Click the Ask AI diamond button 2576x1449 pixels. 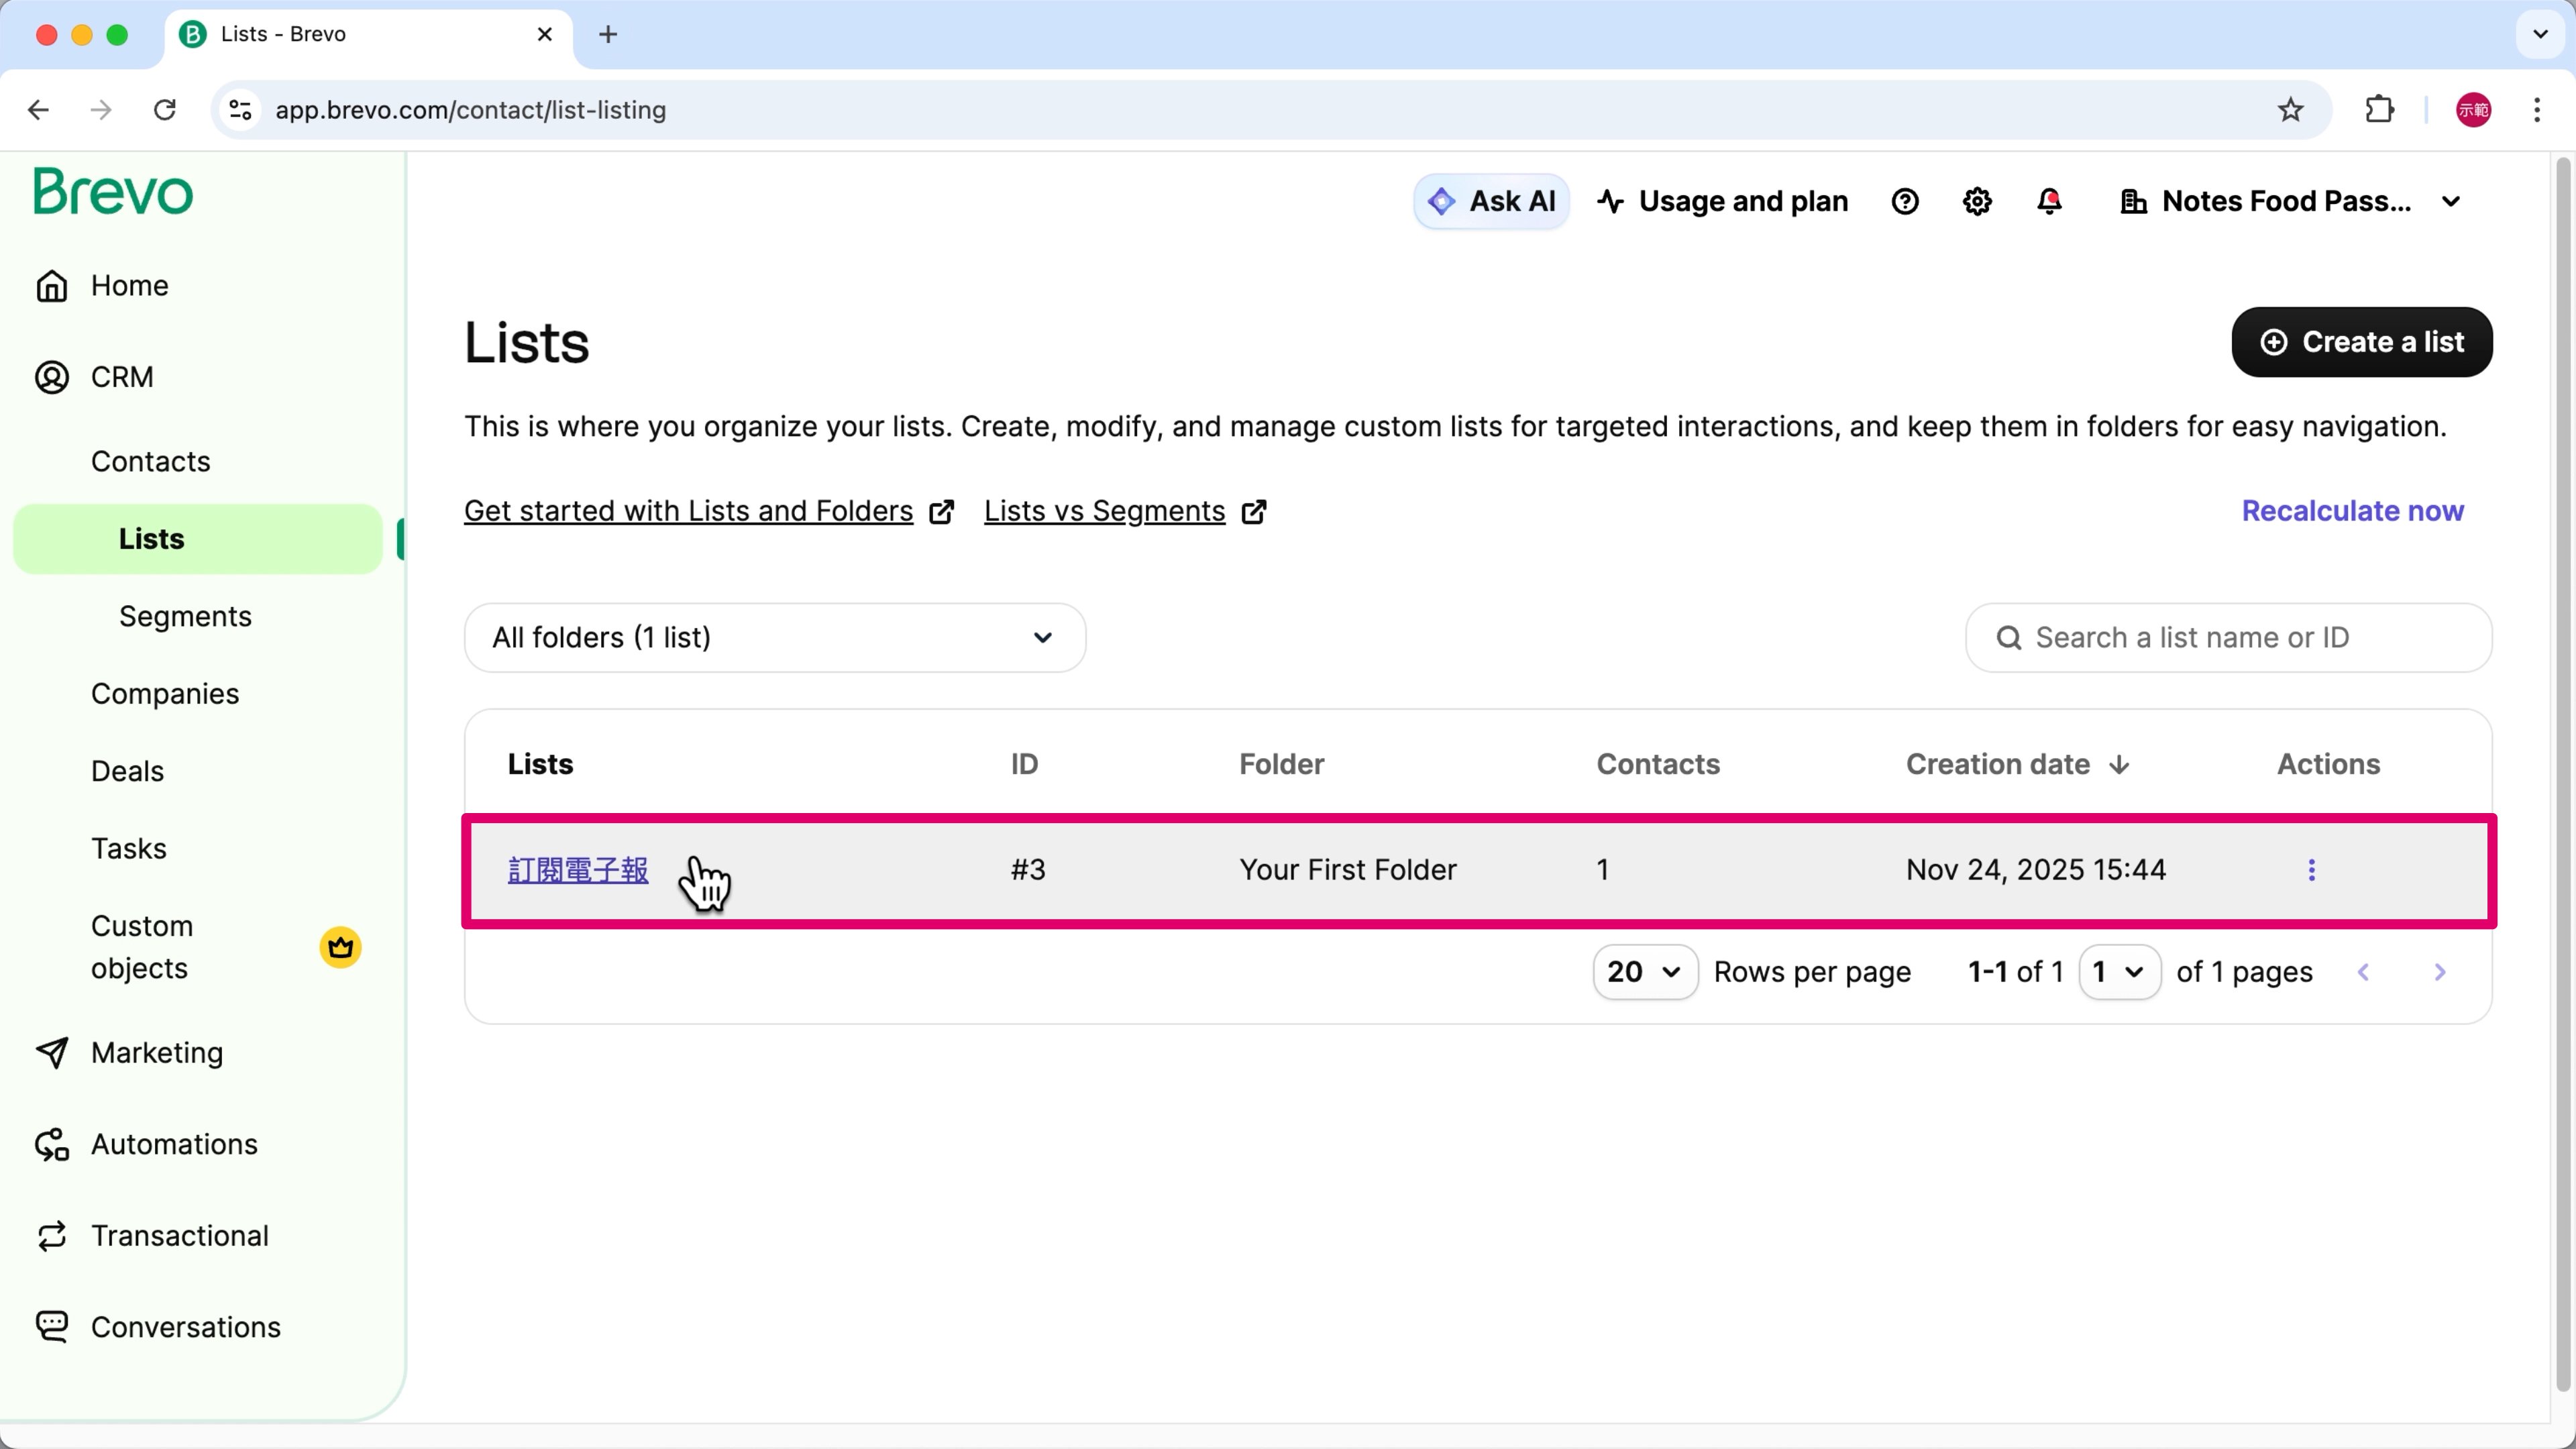tap(1491, 202)
